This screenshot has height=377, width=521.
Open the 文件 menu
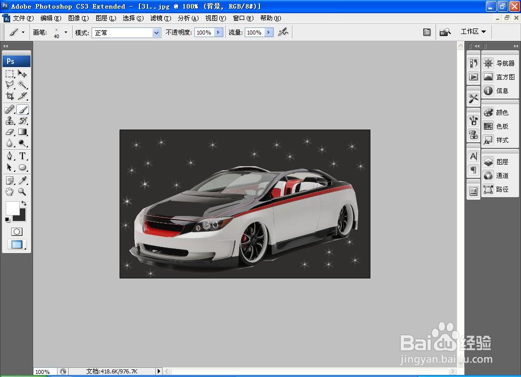[x=23, y=18]
